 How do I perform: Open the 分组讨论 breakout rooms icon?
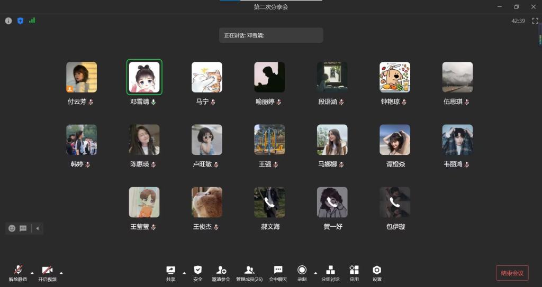tap(330, 270)
